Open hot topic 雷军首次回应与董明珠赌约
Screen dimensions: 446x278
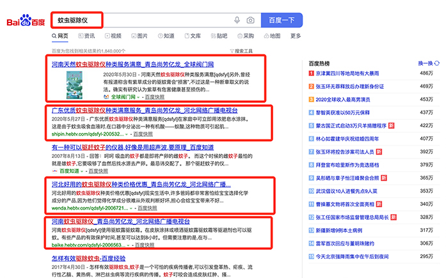(x=345, y=243)
